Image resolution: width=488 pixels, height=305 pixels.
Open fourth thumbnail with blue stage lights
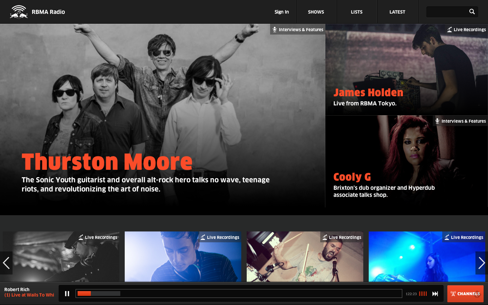click(x=427, y=257)
